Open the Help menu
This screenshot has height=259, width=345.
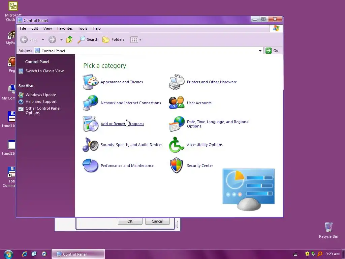pyautogui.click(x=97, y=28)
